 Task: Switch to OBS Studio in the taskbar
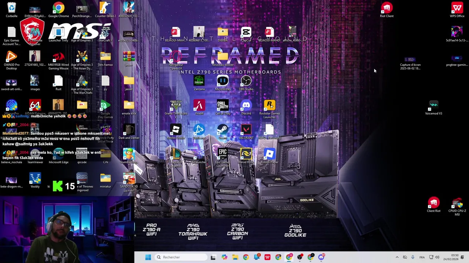coord(300,257)
